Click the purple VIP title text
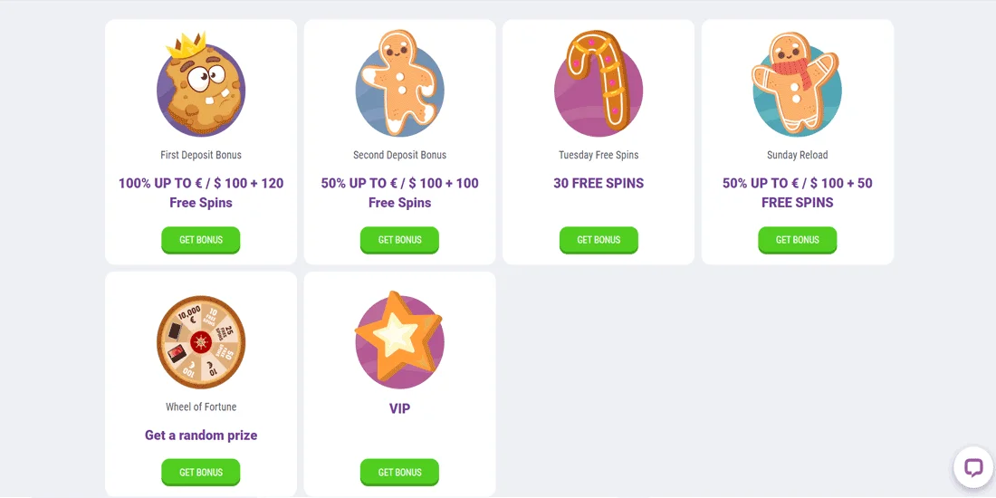996x498 pixels. (399, 408)
